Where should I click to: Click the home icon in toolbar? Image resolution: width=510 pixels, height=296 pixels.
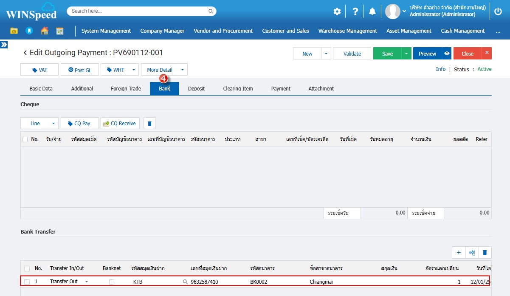[x=45, y=31]
